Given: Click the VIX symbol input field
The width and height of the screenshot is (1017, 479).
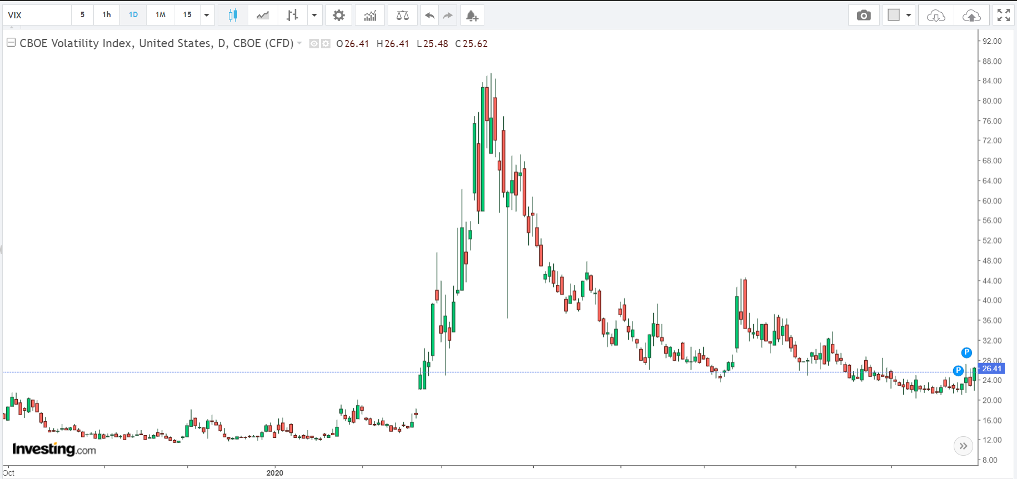Looking at the screenshot, I should click(x=37, y=16).
